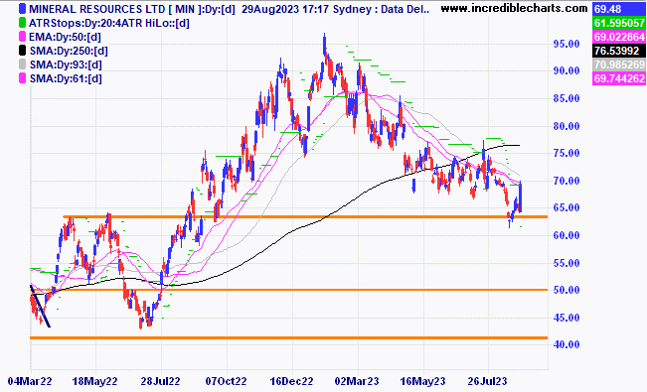
Task: Click the 90.00 price axis label
Action: 566,70
